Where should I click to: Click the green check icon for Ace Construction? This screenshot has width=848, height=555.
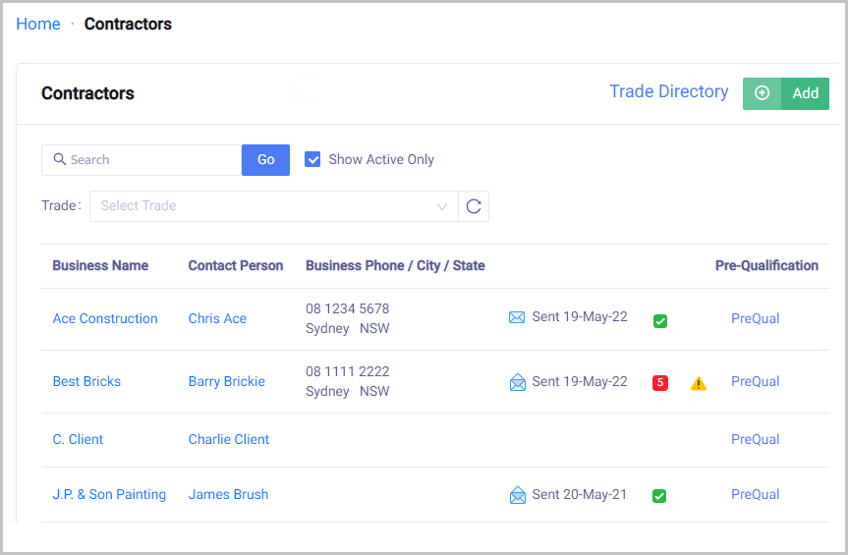point(660,321)
